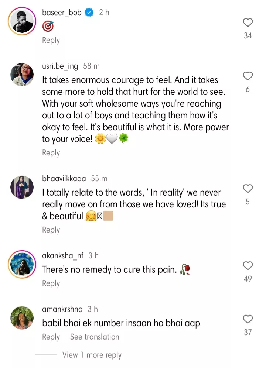This screenshot has width=266, height=368.
Task: Open the baseer_bob username link
Action: pos(62,13)
